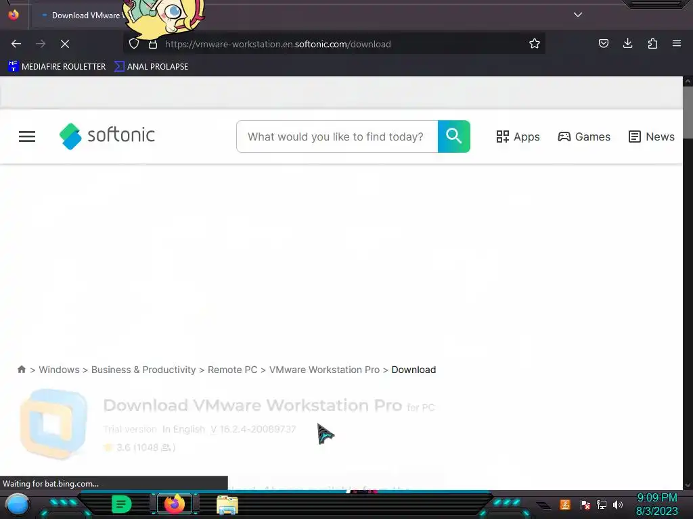The height and width of the screenshot is (519, 693).
Task: Open Remote PC breadcrumb link
Action: [x=233, y=370]
